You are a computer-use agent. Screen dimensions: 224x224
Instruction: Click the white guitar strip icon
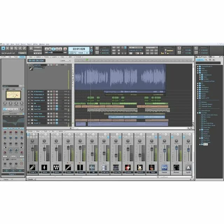tap(140, 167)
